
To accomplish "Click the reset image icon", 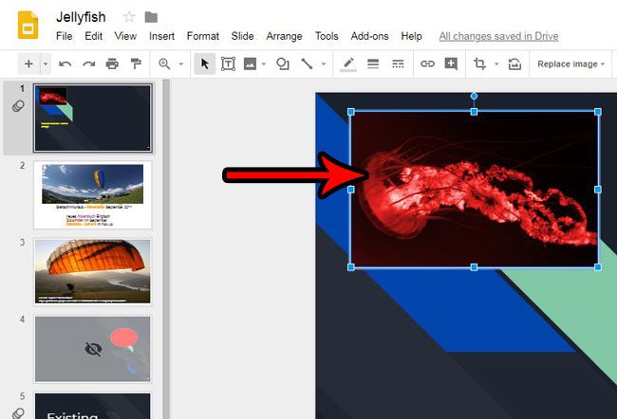I will click(514, 64).
